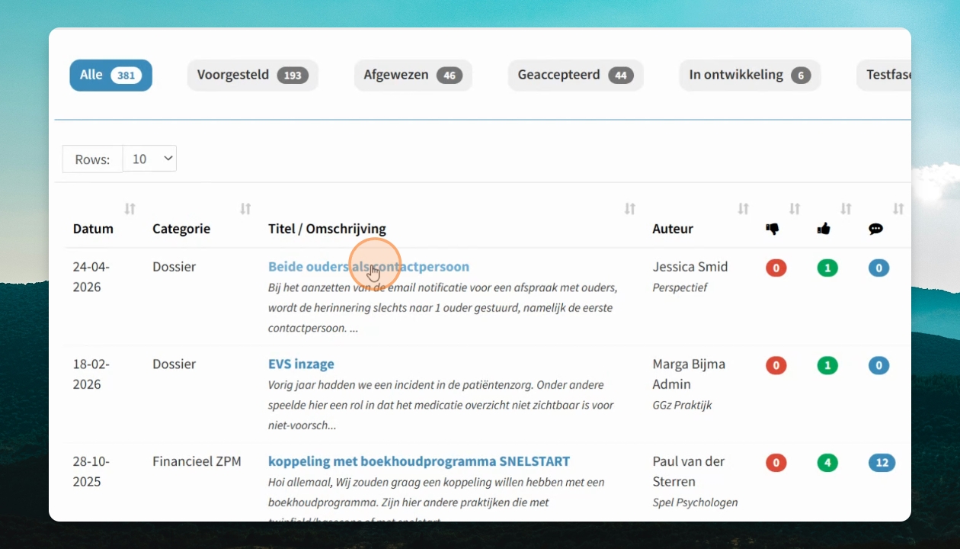Select the Alle 381 filter tab

click(x=110, y=75)
